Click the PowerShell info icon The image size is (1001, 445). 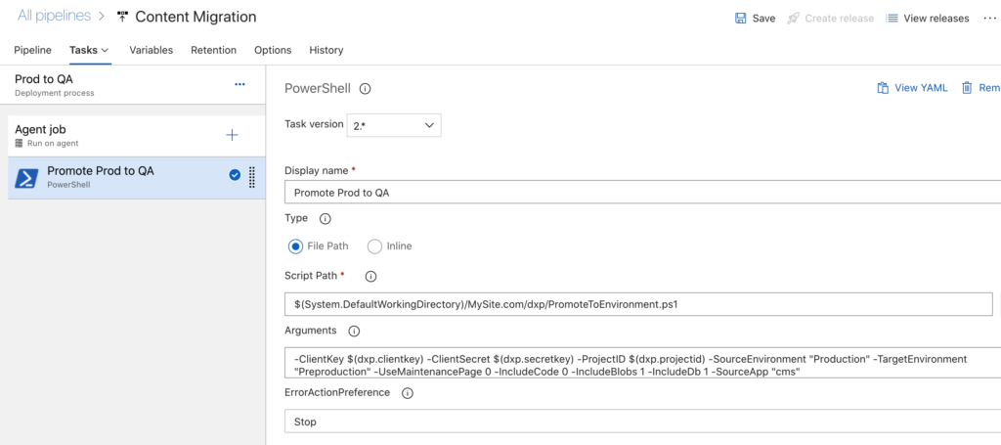coord(366,89)
